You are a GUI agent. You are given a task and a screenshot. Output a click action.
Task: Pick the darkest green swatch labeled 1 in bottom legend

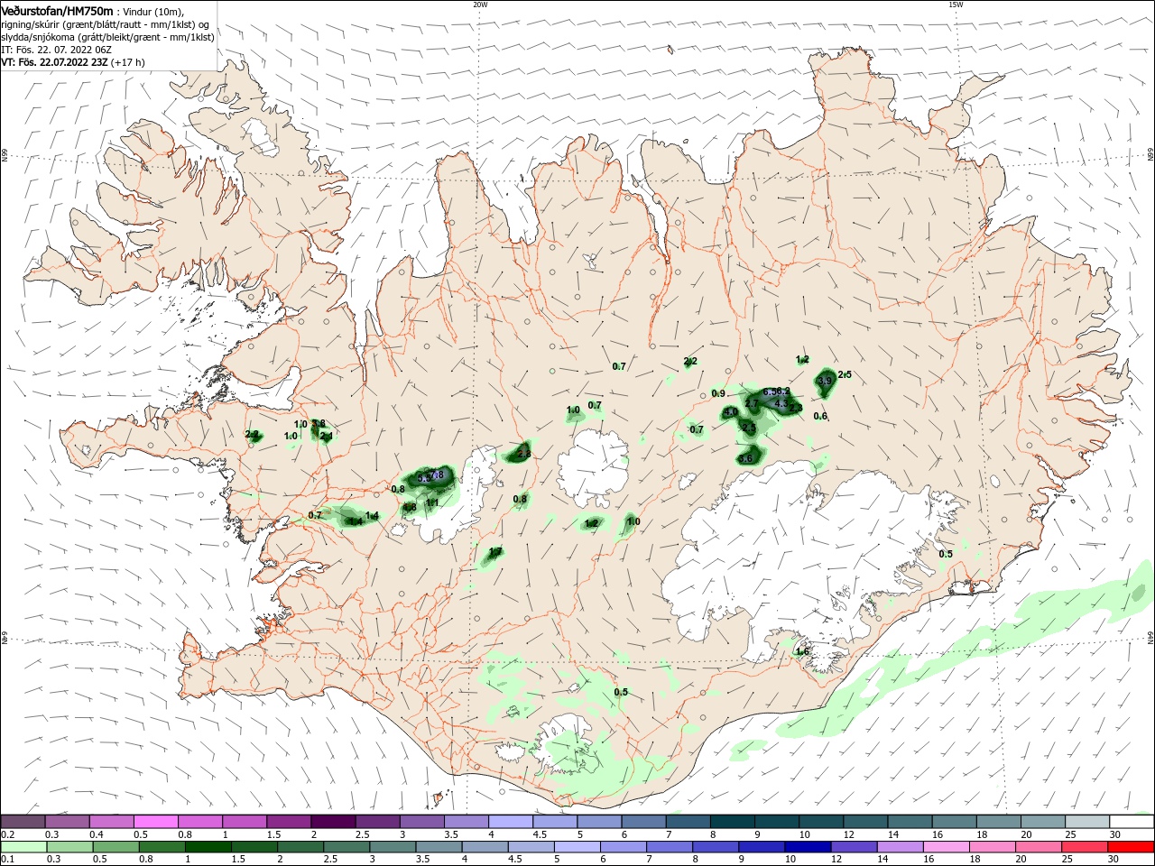tap(208, 847)
